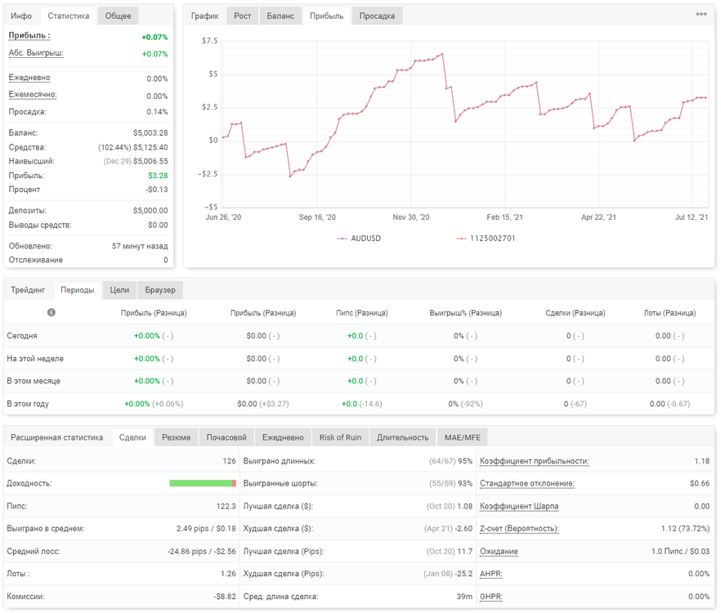Toggle 1125002701 legend series in chart
The height and width of the screenshot is (613, 721).
486,238
